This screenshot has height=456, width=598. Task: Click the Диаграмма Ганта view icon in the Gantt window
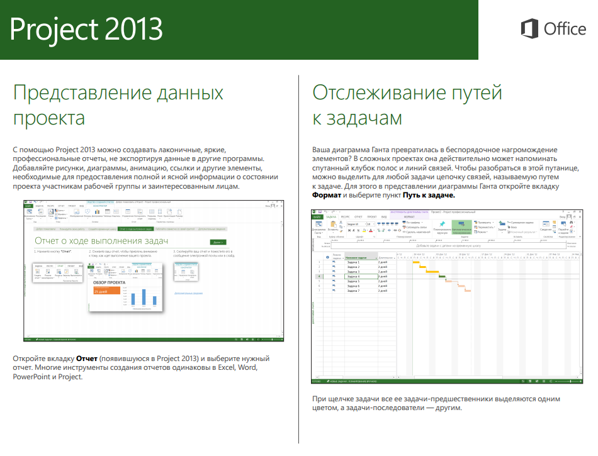click(x=319, y=226)
